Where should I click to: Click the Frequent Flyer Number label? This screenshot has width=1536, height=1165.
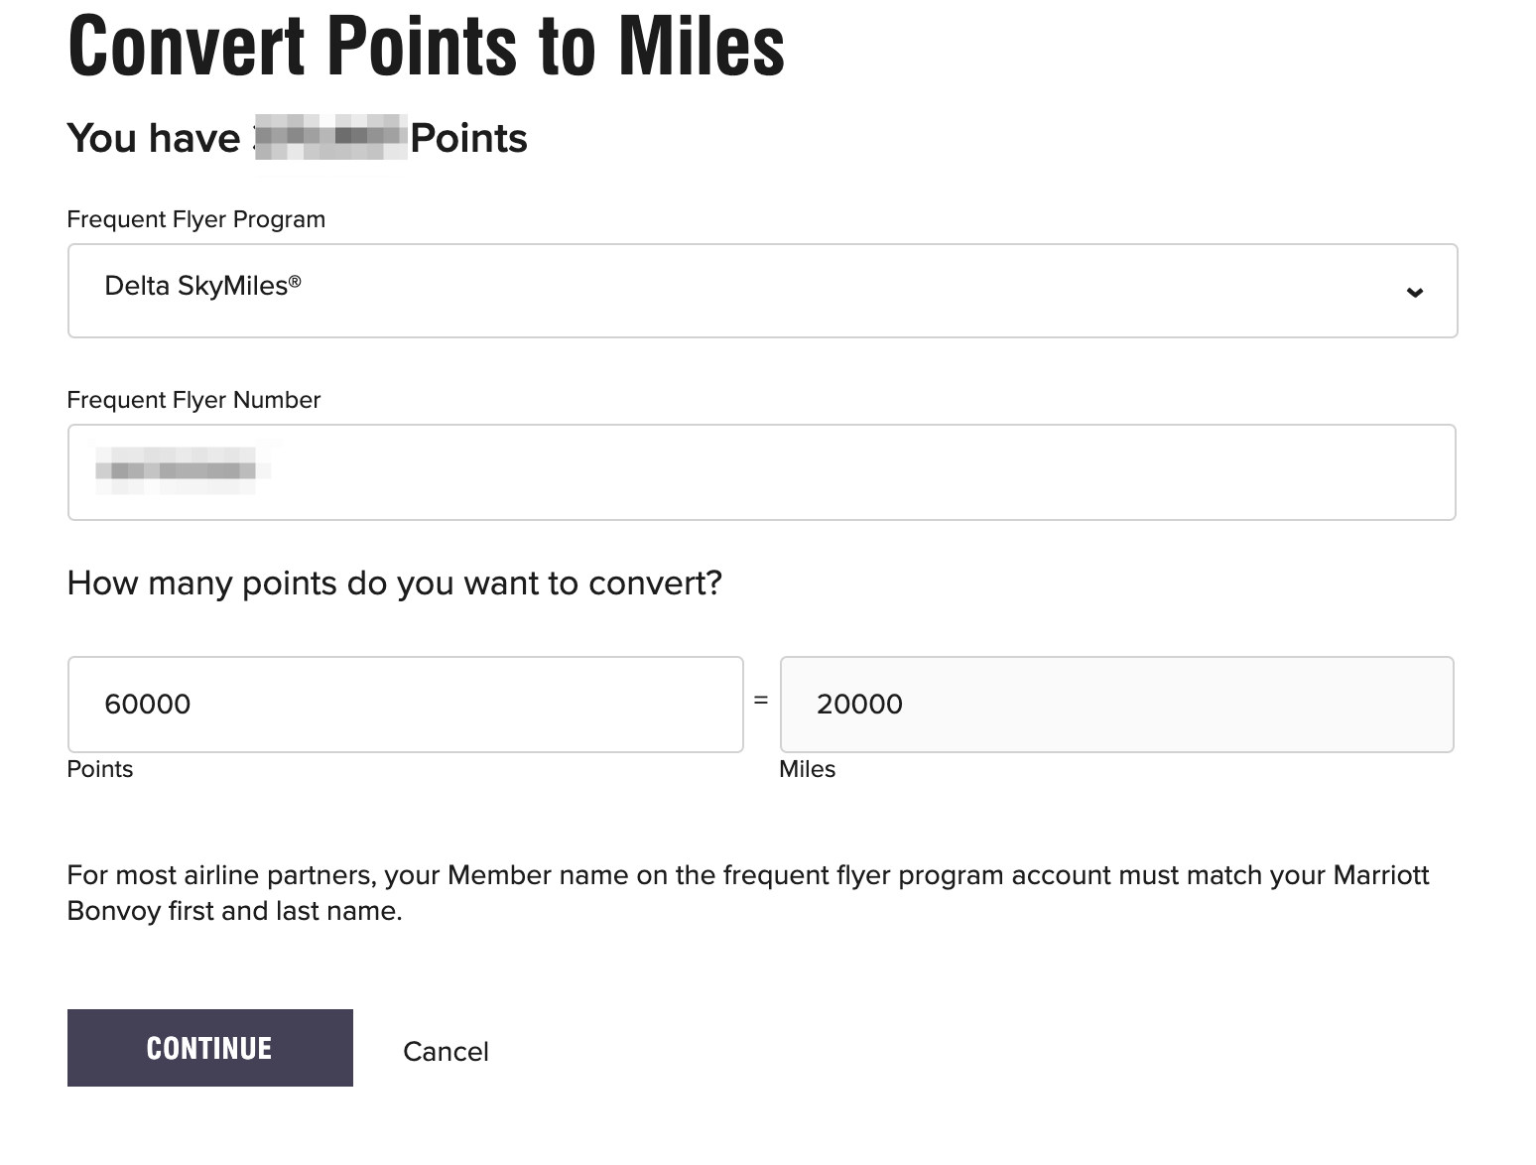coord(193,400)
